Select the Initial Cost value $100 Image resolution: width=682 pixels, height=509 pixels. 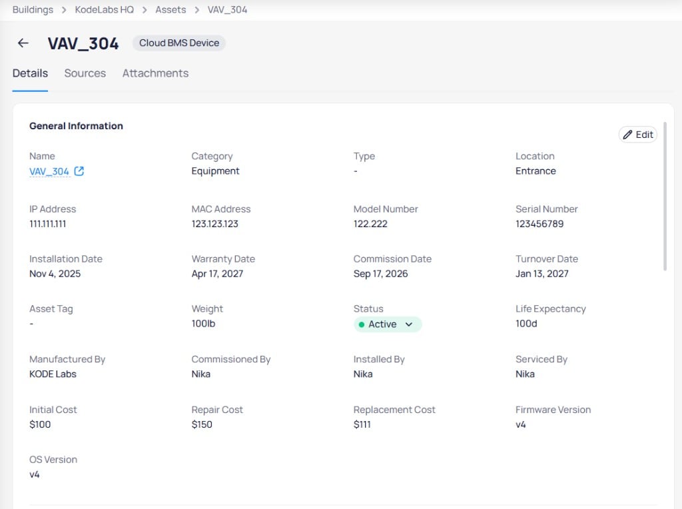coord(40,424)
